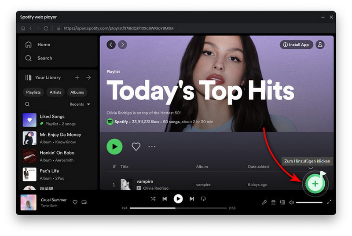The height and width of the screenshot is (236, 352).
Task: Open Mr. Enjoy Da Money album
Action: point(59,138)
